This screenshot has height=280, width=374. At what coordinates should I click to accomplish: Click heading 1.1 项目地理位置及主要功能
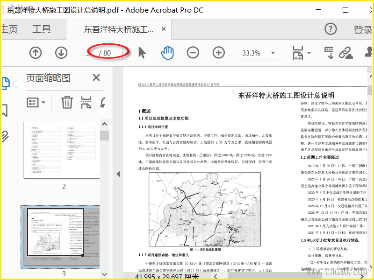(x=163, y=118)
